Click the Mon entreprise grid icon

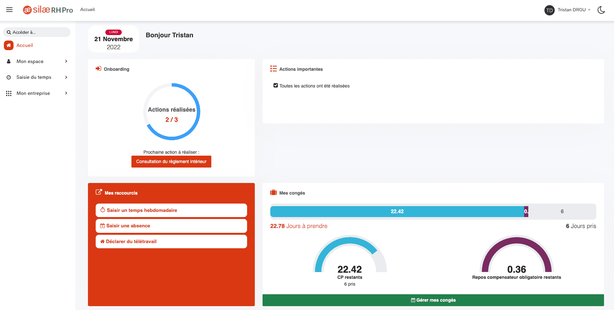pos(8,93)
